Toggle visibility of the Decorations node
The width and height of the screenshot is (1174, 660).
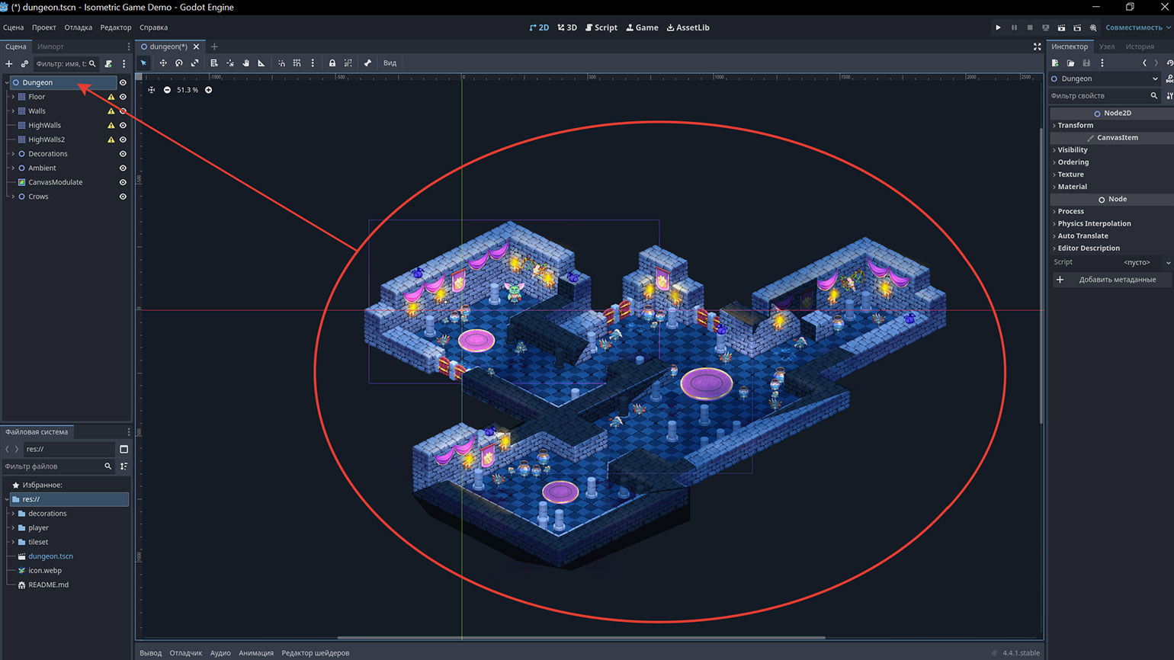click(123, 154)
